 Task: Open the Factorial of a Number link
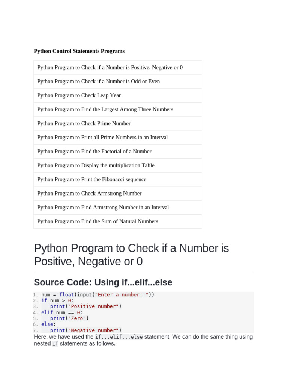[x=94, y=152]
